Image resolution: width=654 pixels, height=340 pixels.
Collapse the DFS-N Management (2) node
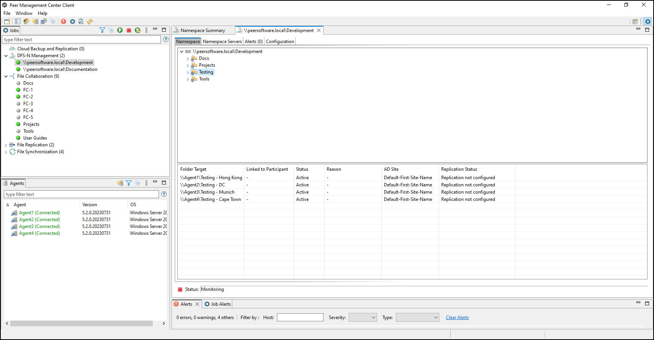pyautogui.click(x=6, y=56)
